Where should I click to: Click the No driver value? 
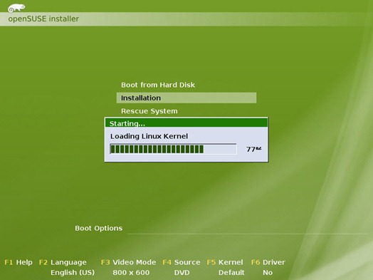coord(268,272)
